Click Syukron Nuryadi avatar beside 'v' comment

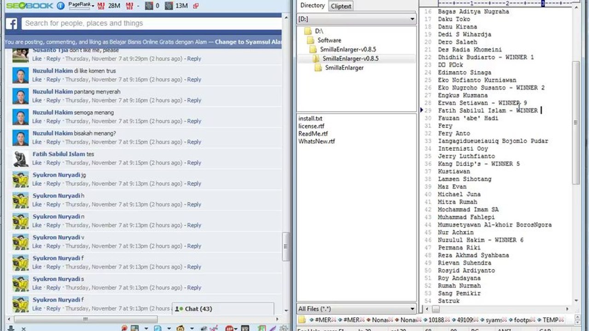click(21, 241)
